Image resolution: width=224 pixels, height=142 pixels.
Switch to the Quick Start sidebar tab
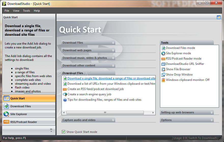point(29,98)
